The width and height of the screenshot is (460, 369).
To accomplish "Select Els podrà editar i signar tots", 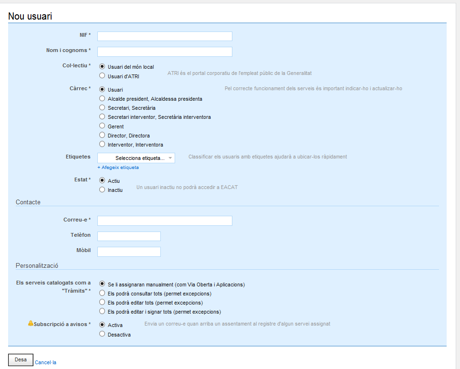I will tap(102, 312).
